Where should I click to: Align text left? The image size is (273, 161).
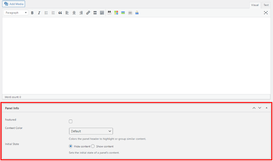67,13
